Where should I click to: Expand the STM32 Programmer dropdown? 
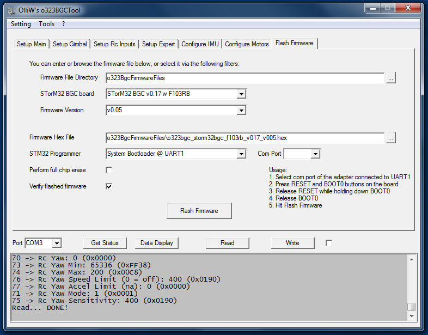pos(241,154)
